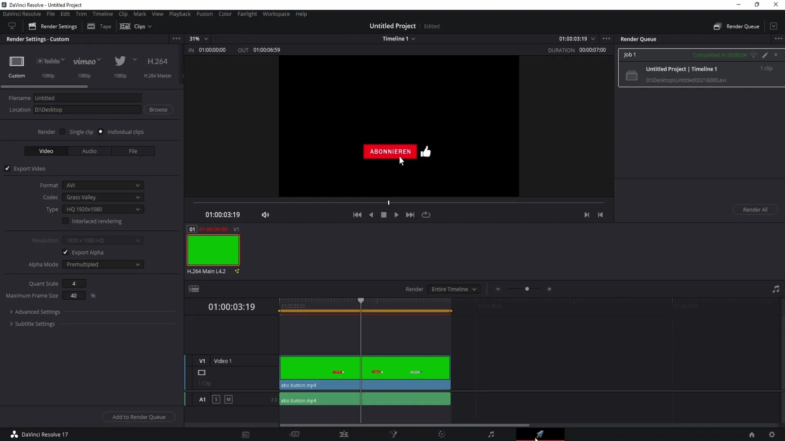Click the Video tab in render settings
This screenshot has width=785, height=441.
tap(46, 151)
